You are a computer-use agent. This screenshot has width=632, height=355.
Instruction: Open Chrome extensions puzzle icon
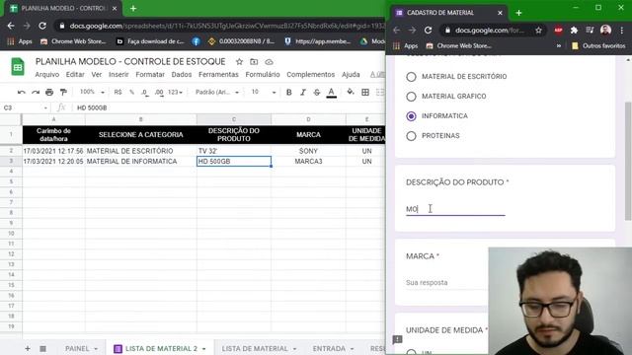[x=574, y=31]
